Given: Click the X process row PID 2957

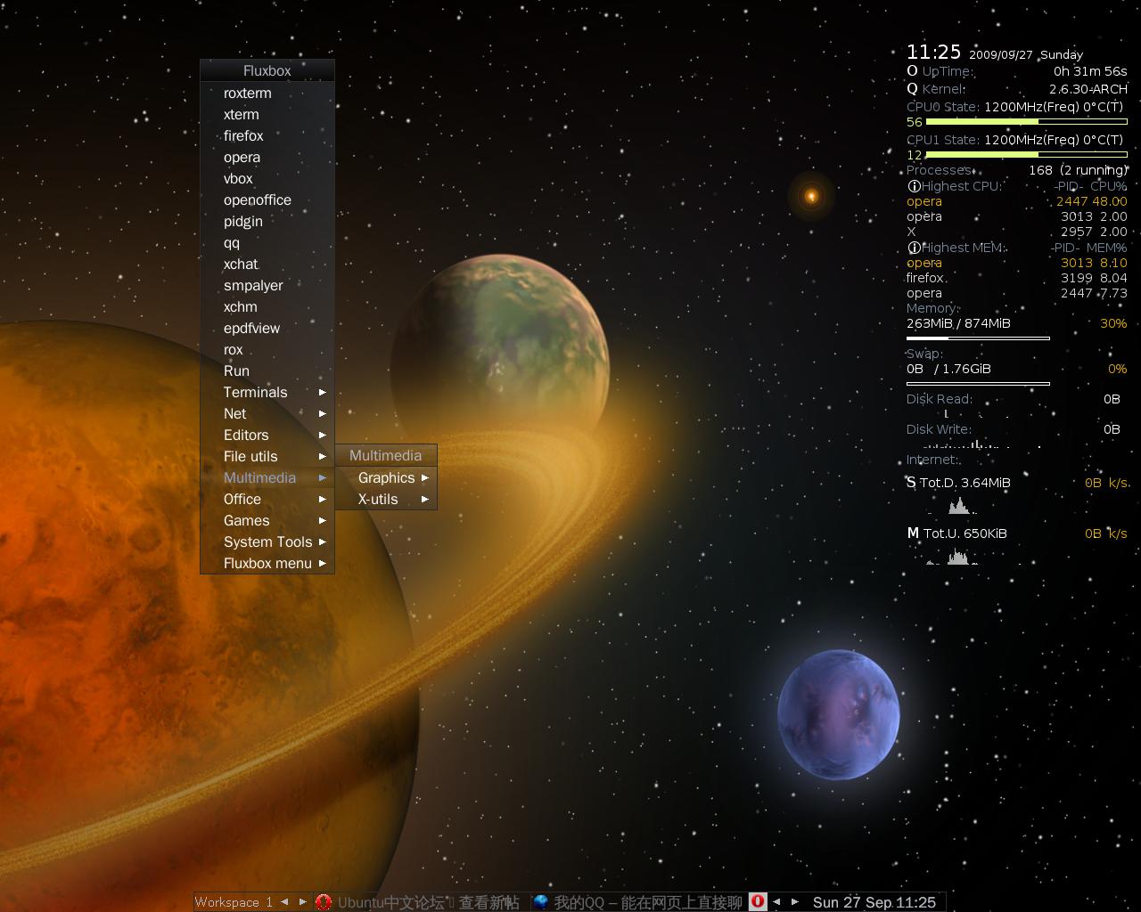Looking at the screenshot, I should click(1017, 232).
